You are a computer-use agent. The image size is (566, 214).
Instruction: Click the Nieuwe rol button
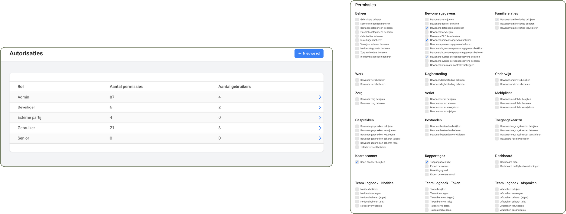309,53
